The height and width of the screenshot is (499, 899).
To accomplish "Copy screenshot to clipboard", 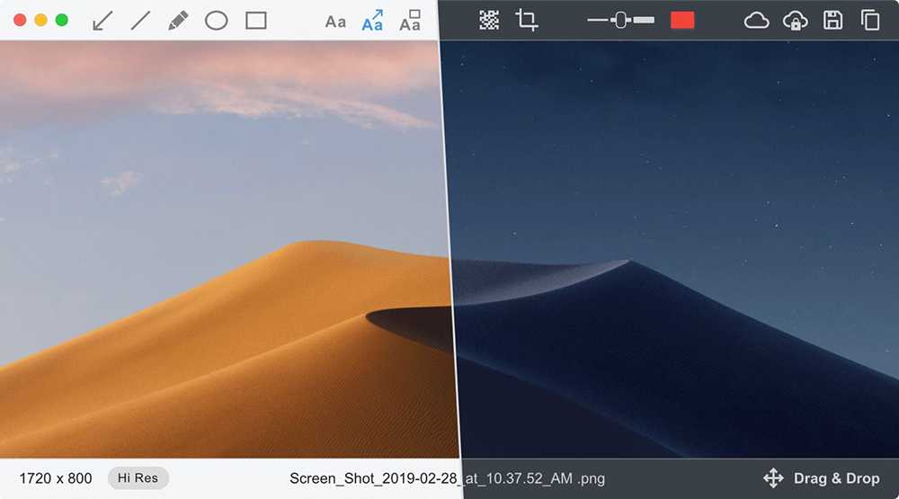I will pyautogui.click(x=870, y=20).
